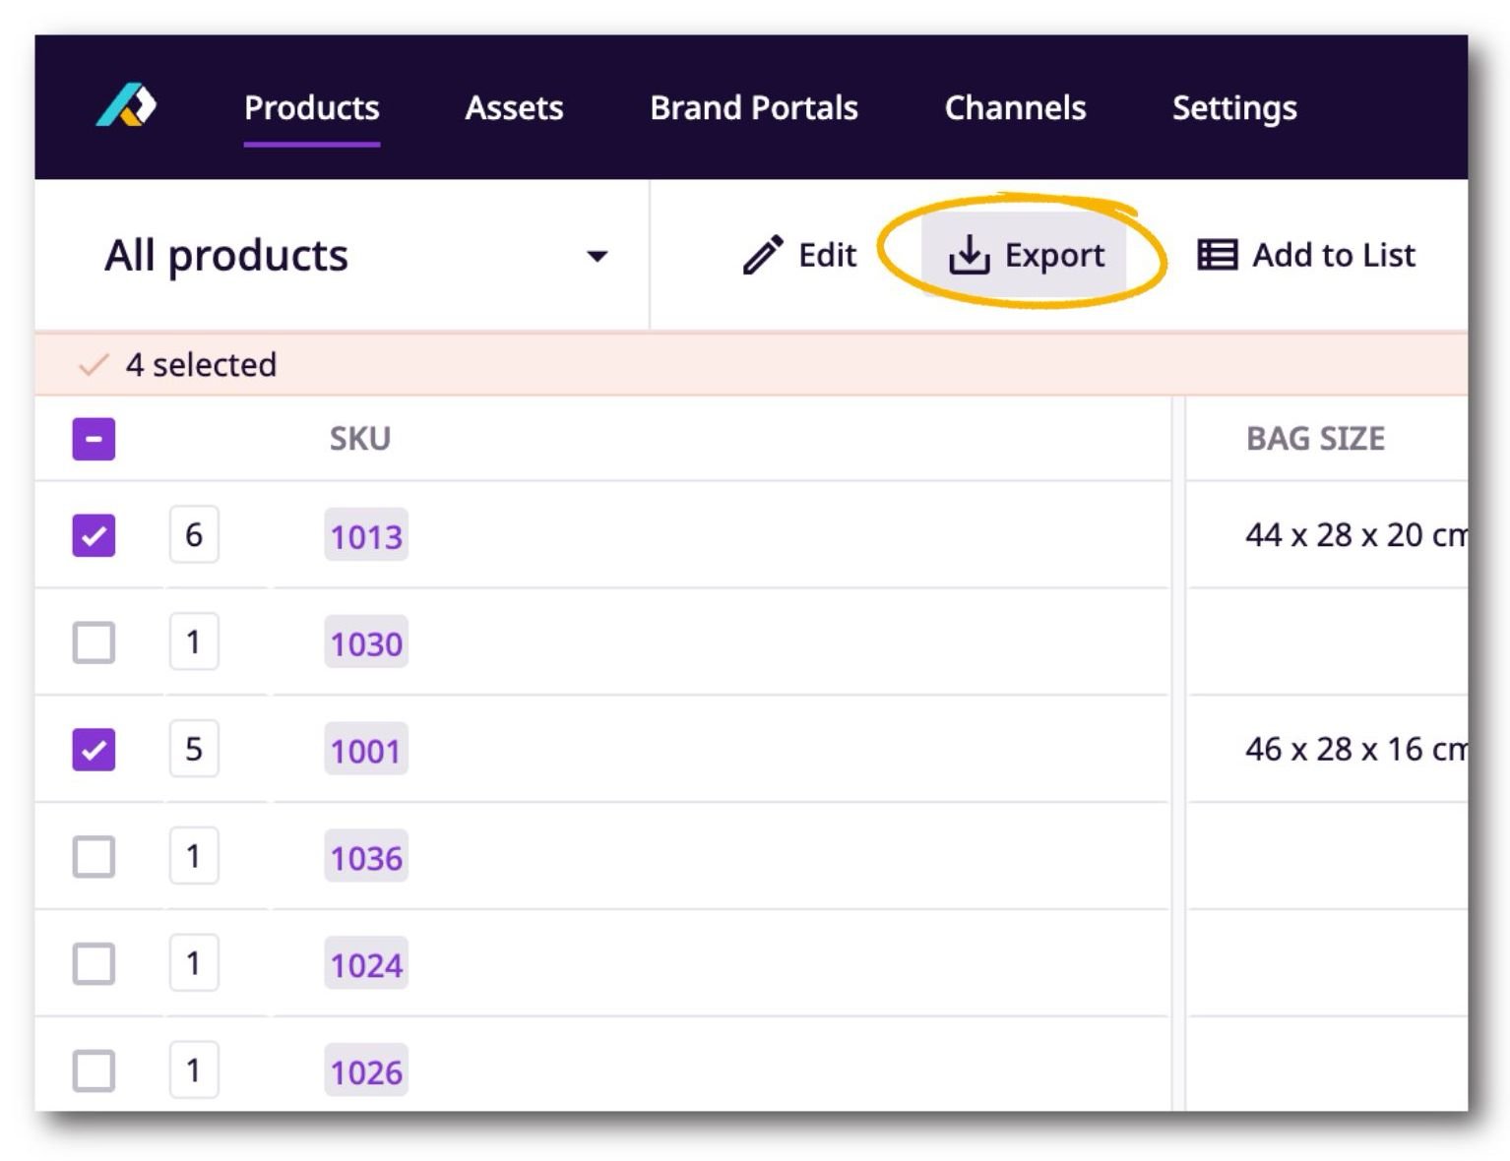The height and width of the screenshot is (1161, 1510).
Task: Click the badge showing 1 beside SKU 1030
Action: coord(194,642)
